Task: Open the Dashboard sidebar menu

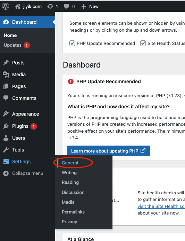Action: tap(27, 22)
